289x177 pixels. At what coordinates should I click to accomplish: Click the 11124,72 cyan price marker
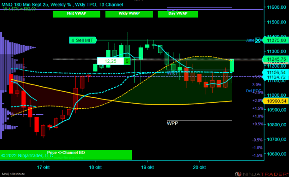276,77
